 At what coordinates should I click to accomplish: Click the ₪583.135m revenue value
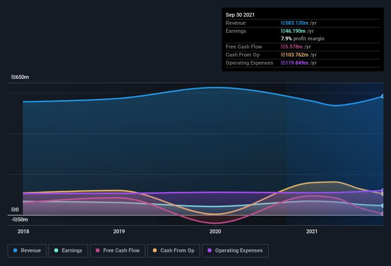coord(294,23)
